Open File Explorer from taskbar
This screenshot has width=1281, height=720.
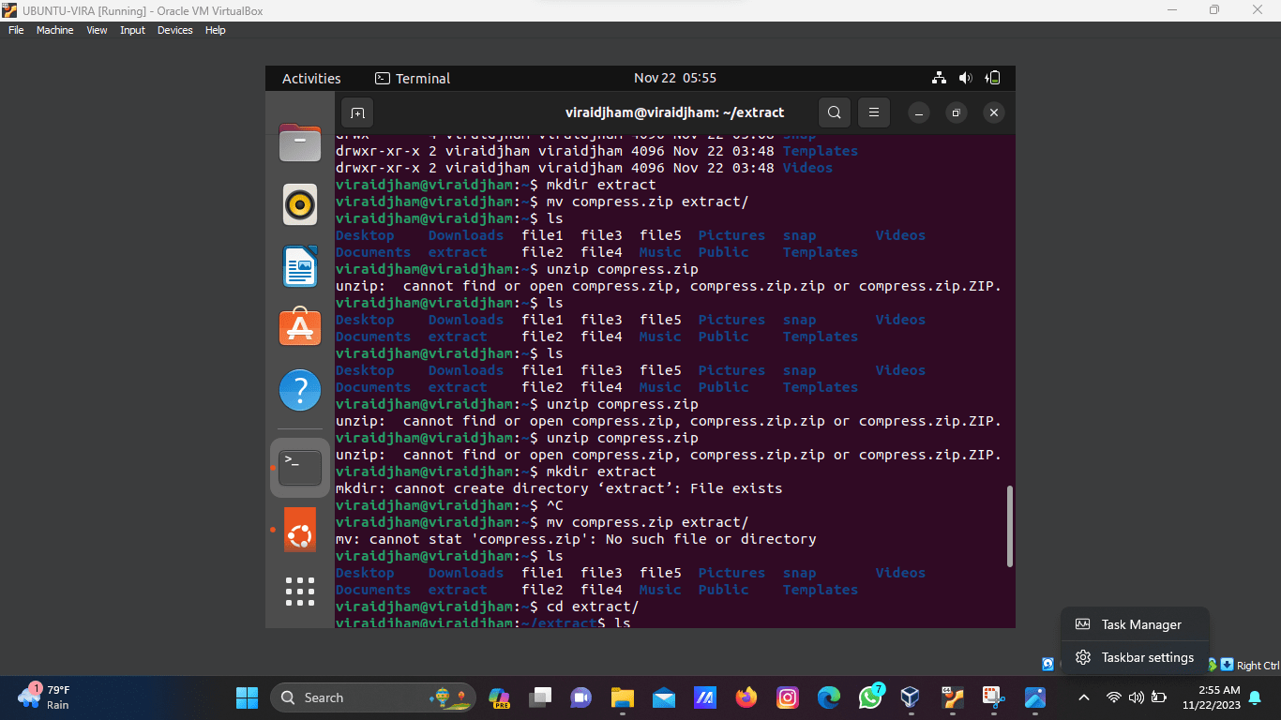pyautogui.click(x=623, y=697)
